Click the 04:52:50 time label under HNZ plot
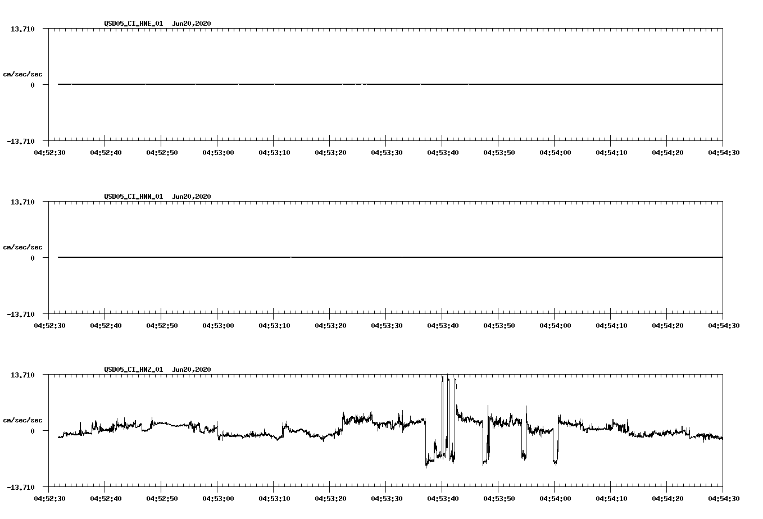The image size is (763, 519). (162, 499)
